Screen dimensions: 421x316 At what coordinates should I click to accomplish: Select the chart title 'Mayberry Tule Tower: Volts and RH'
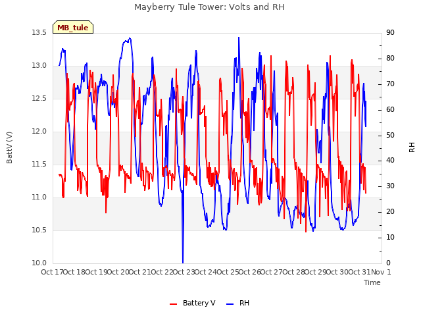(209, 7)
